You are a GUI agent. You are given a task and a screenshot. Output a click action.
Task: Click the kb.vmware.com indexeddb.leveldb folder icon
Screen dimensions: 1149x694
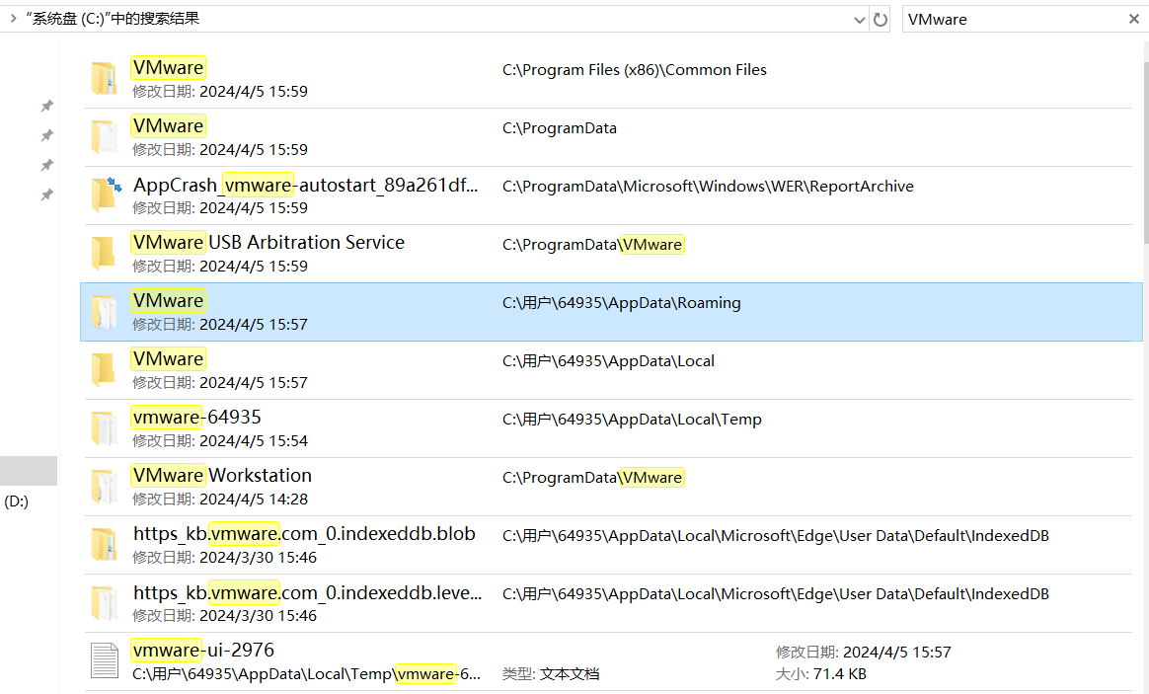coord(104,603)
